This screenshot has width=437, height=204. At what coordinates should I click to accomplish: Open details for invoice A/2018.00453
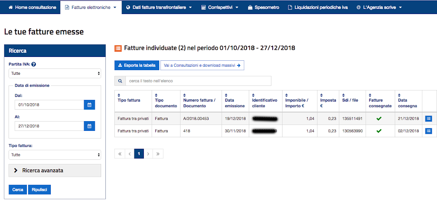[x=428, y=119]
